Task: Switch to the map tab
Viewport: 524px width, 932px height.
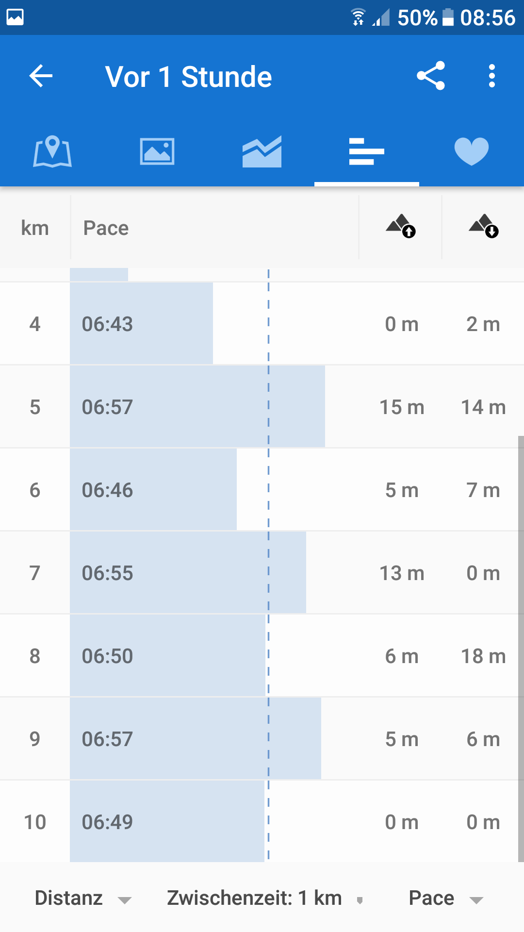Action: (52, 151)
